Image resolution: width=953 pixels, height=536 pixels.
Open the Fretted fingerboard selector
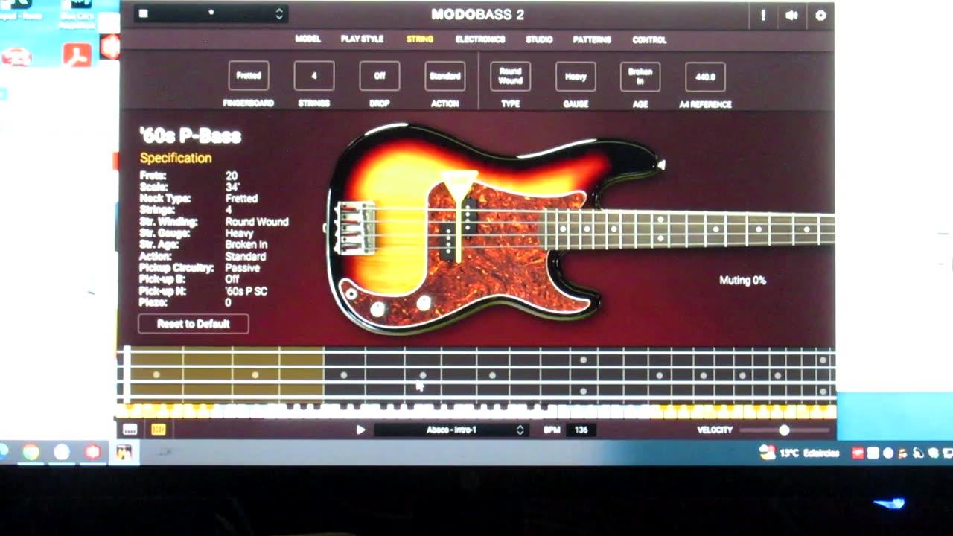click(x=249, y=76)
